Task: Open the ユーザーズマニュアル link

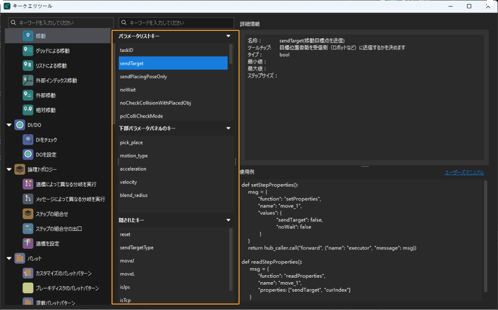Action: tap(464, 173)
